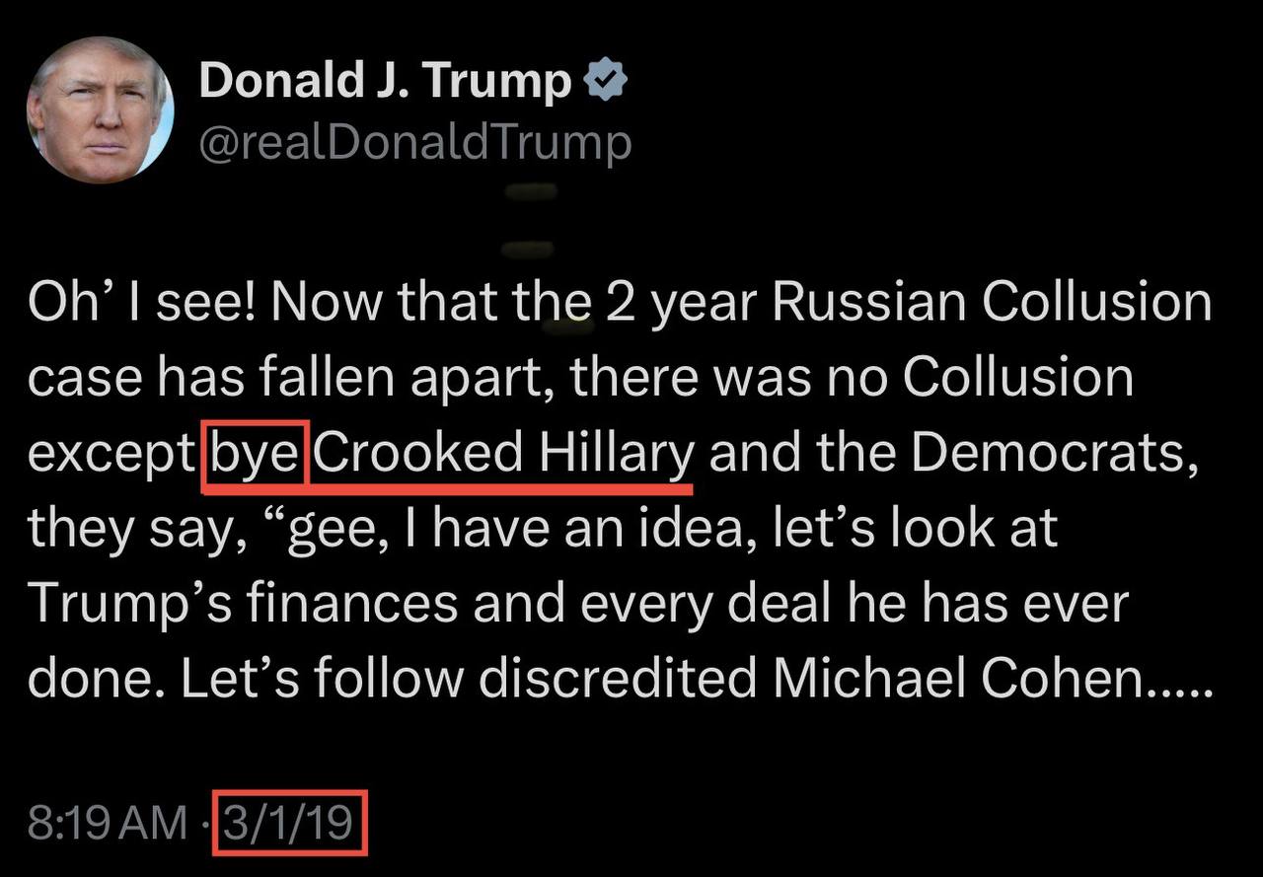The height and width of the screenshot is (877, 1263).
Task: Click the underlined "Crooked Hillary" text
Action: [x=505, y=454]
